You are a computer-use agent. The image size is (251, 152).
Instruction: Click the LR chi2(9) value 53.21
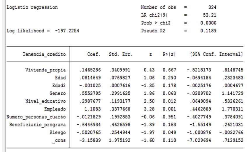[210, 15]
